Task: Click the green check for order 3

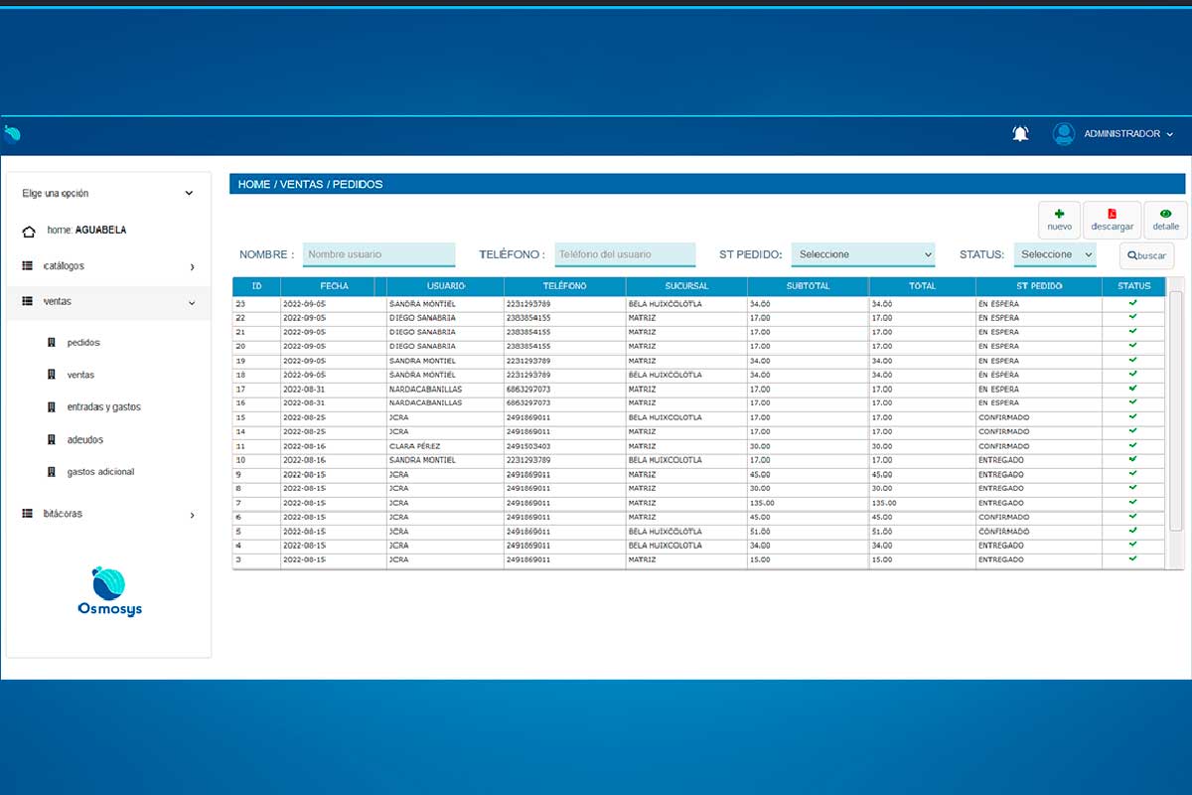Action: (x=1132, y=558)
